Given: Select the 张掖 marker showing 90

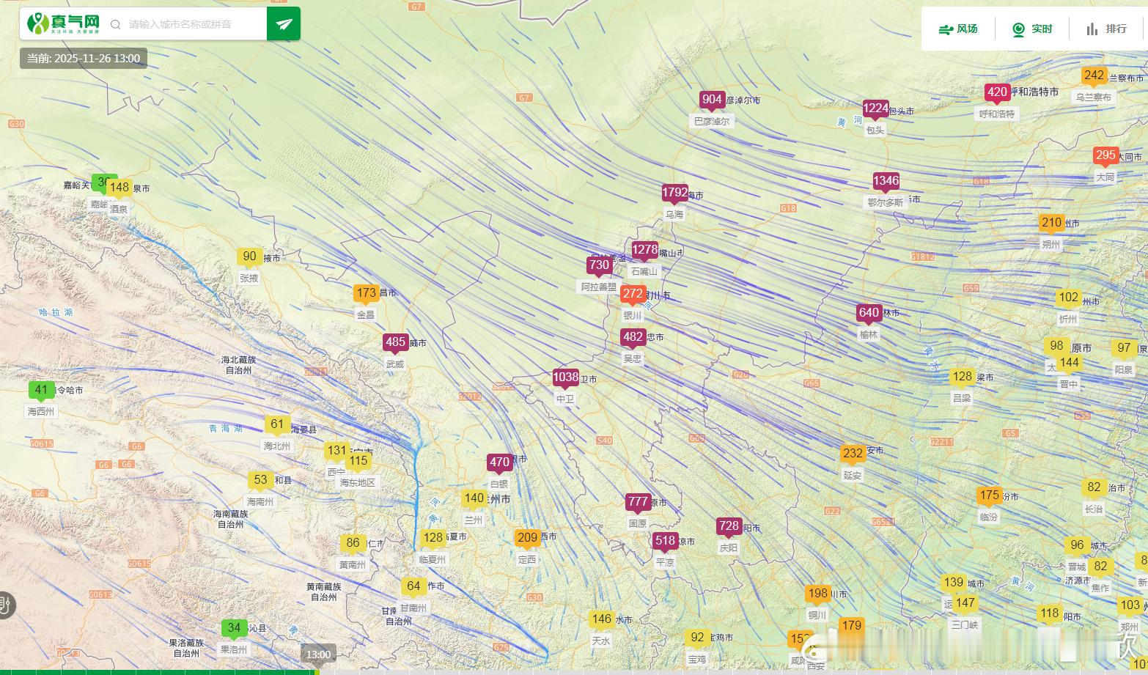Looking at the screenshot, I should [249, 257].
